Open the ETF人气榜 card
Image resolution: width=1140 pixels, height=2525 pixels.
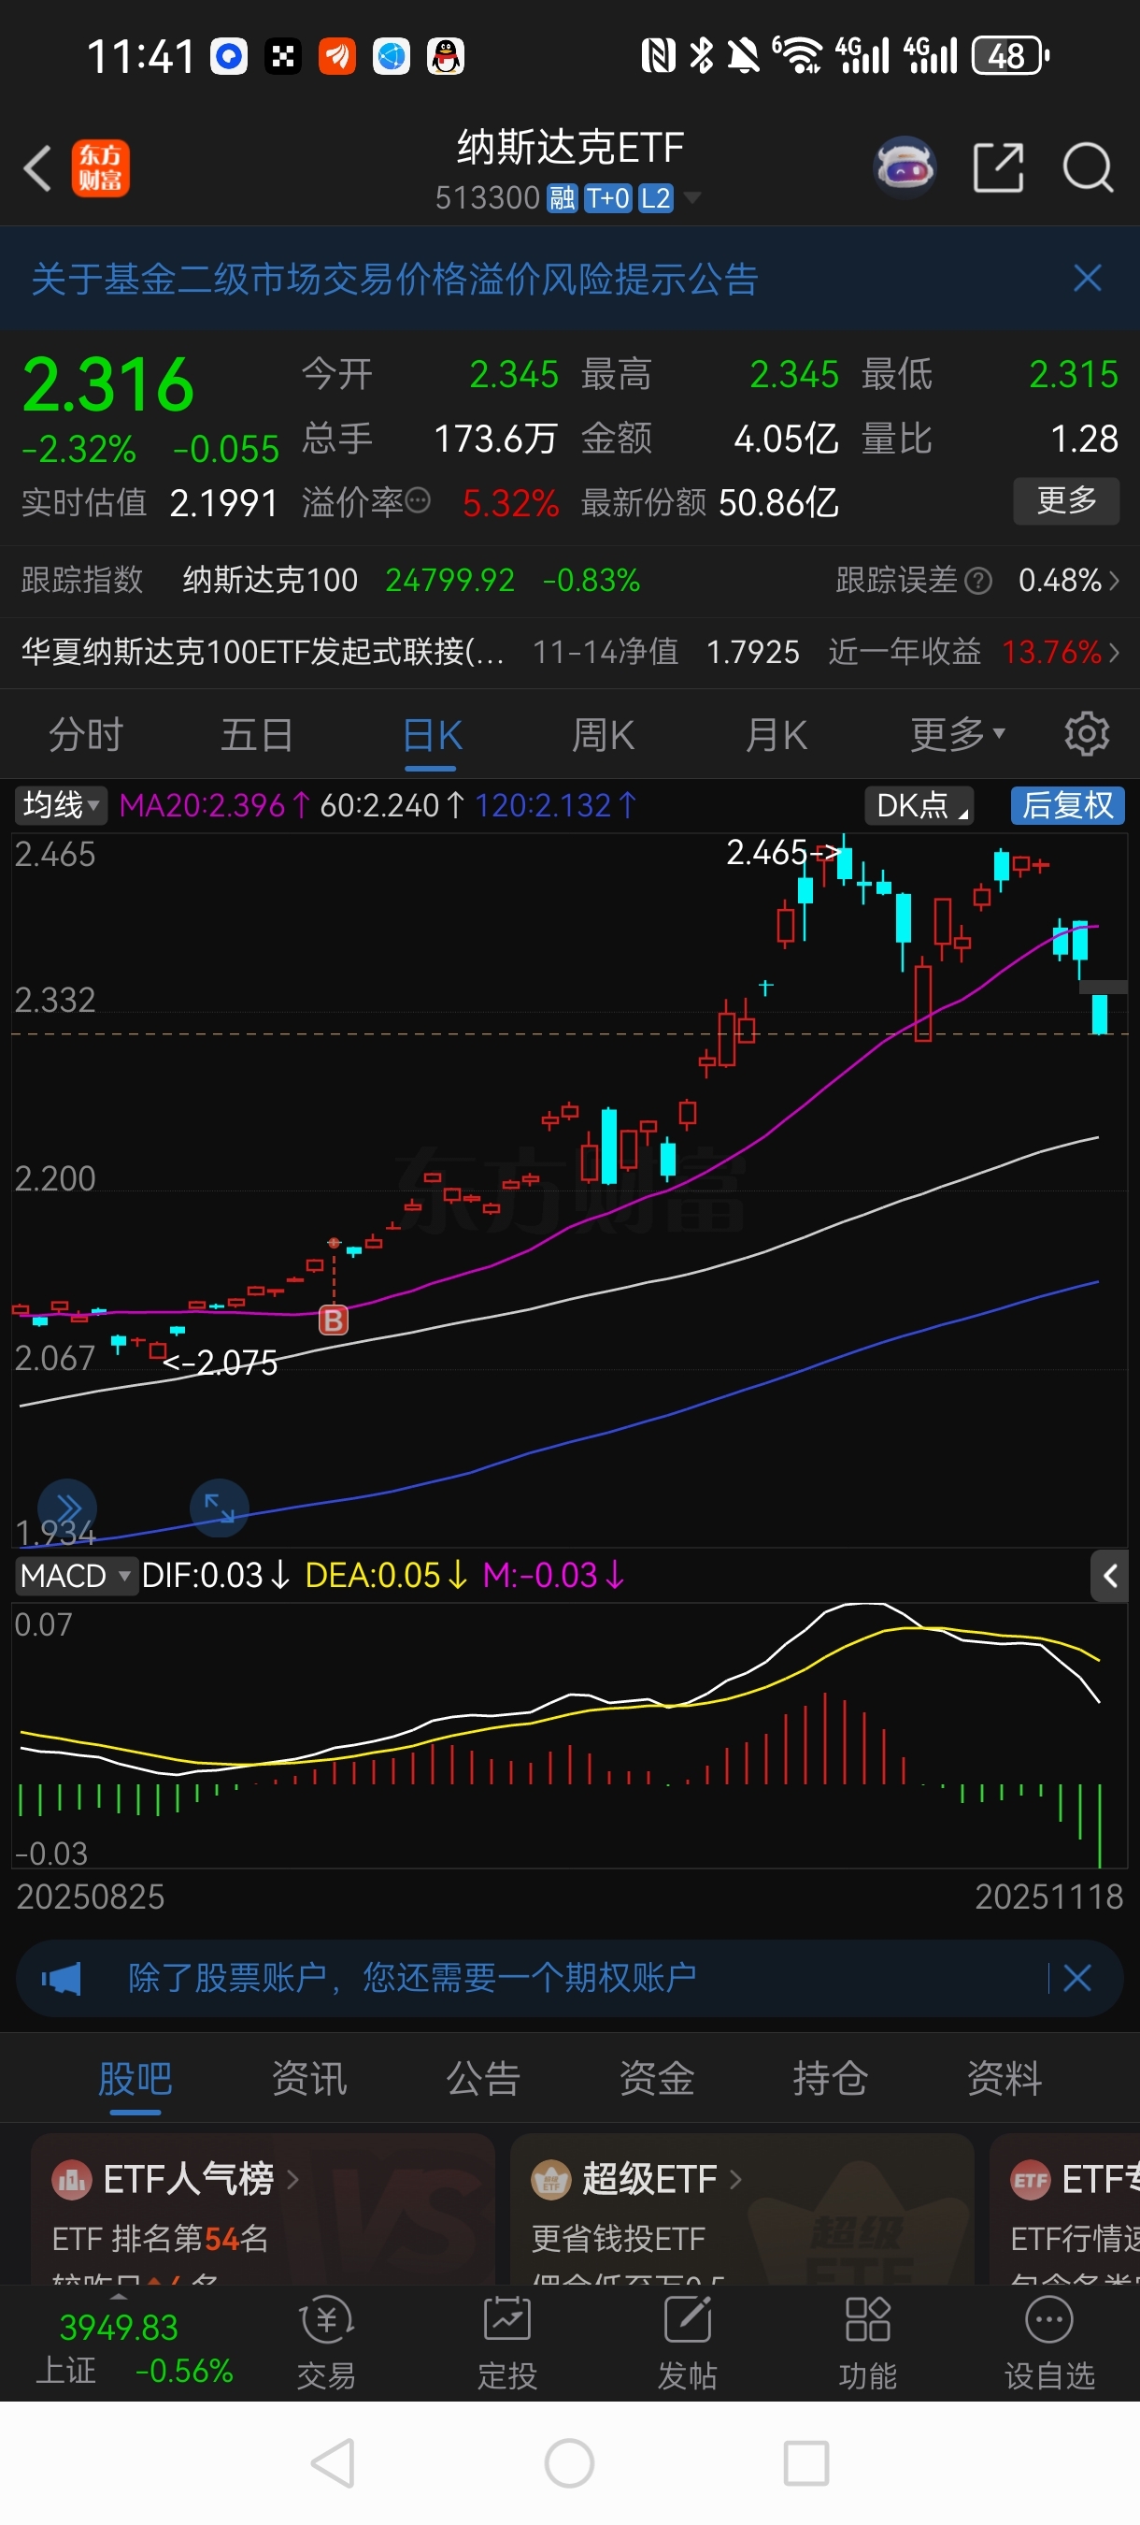[x=262, y=2209]
